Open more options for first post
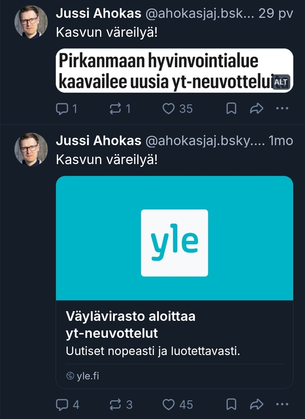 point(282,109)
